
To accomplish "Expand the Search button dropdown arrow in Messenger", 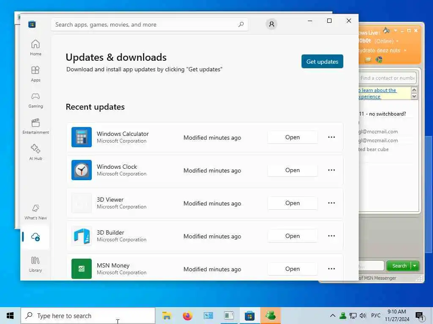I will pos(415,266).
